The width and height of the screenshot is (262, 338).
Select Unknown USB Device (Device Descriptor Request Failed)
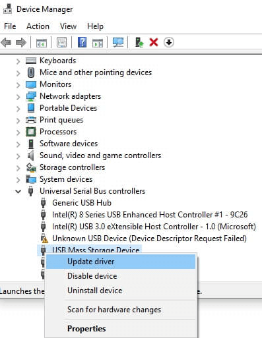149,239
